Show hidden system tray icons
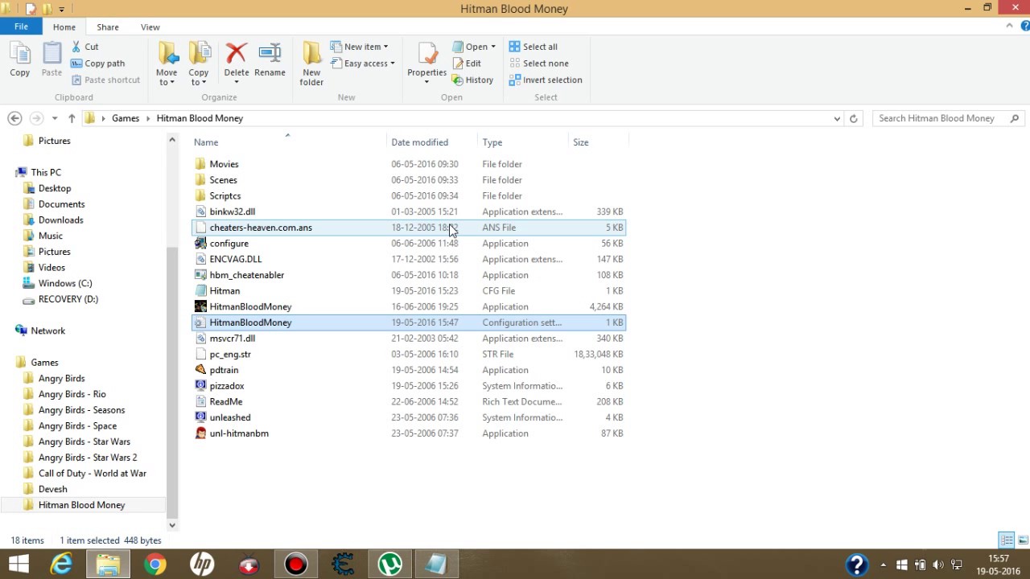 (x=884, y=565)
